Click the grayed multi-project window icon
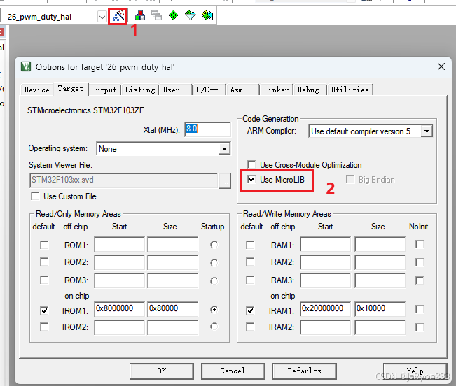The height and width of the screenshot is (386, 456). click(156, 15)
